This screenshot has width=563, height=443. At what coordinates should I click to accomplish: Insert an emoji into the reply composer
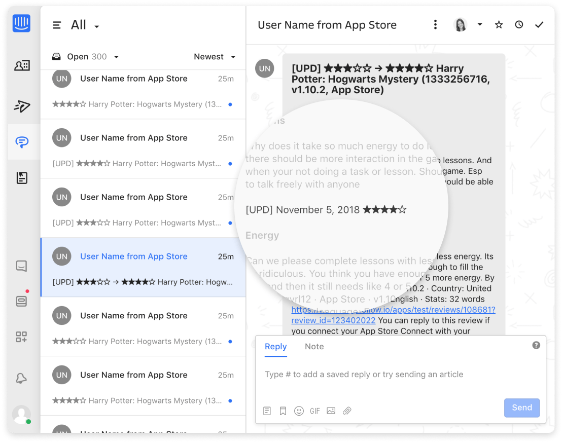(299, 411)
